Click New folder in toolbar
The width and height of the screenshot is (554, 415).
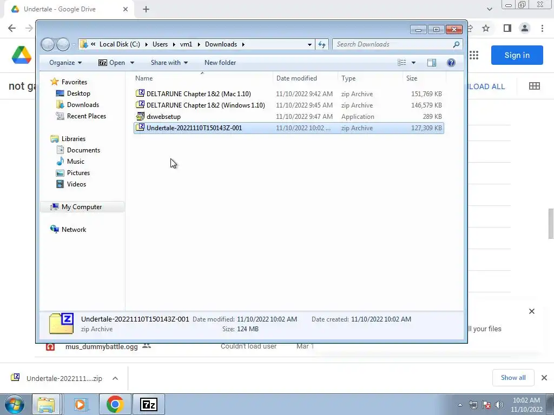220,63
